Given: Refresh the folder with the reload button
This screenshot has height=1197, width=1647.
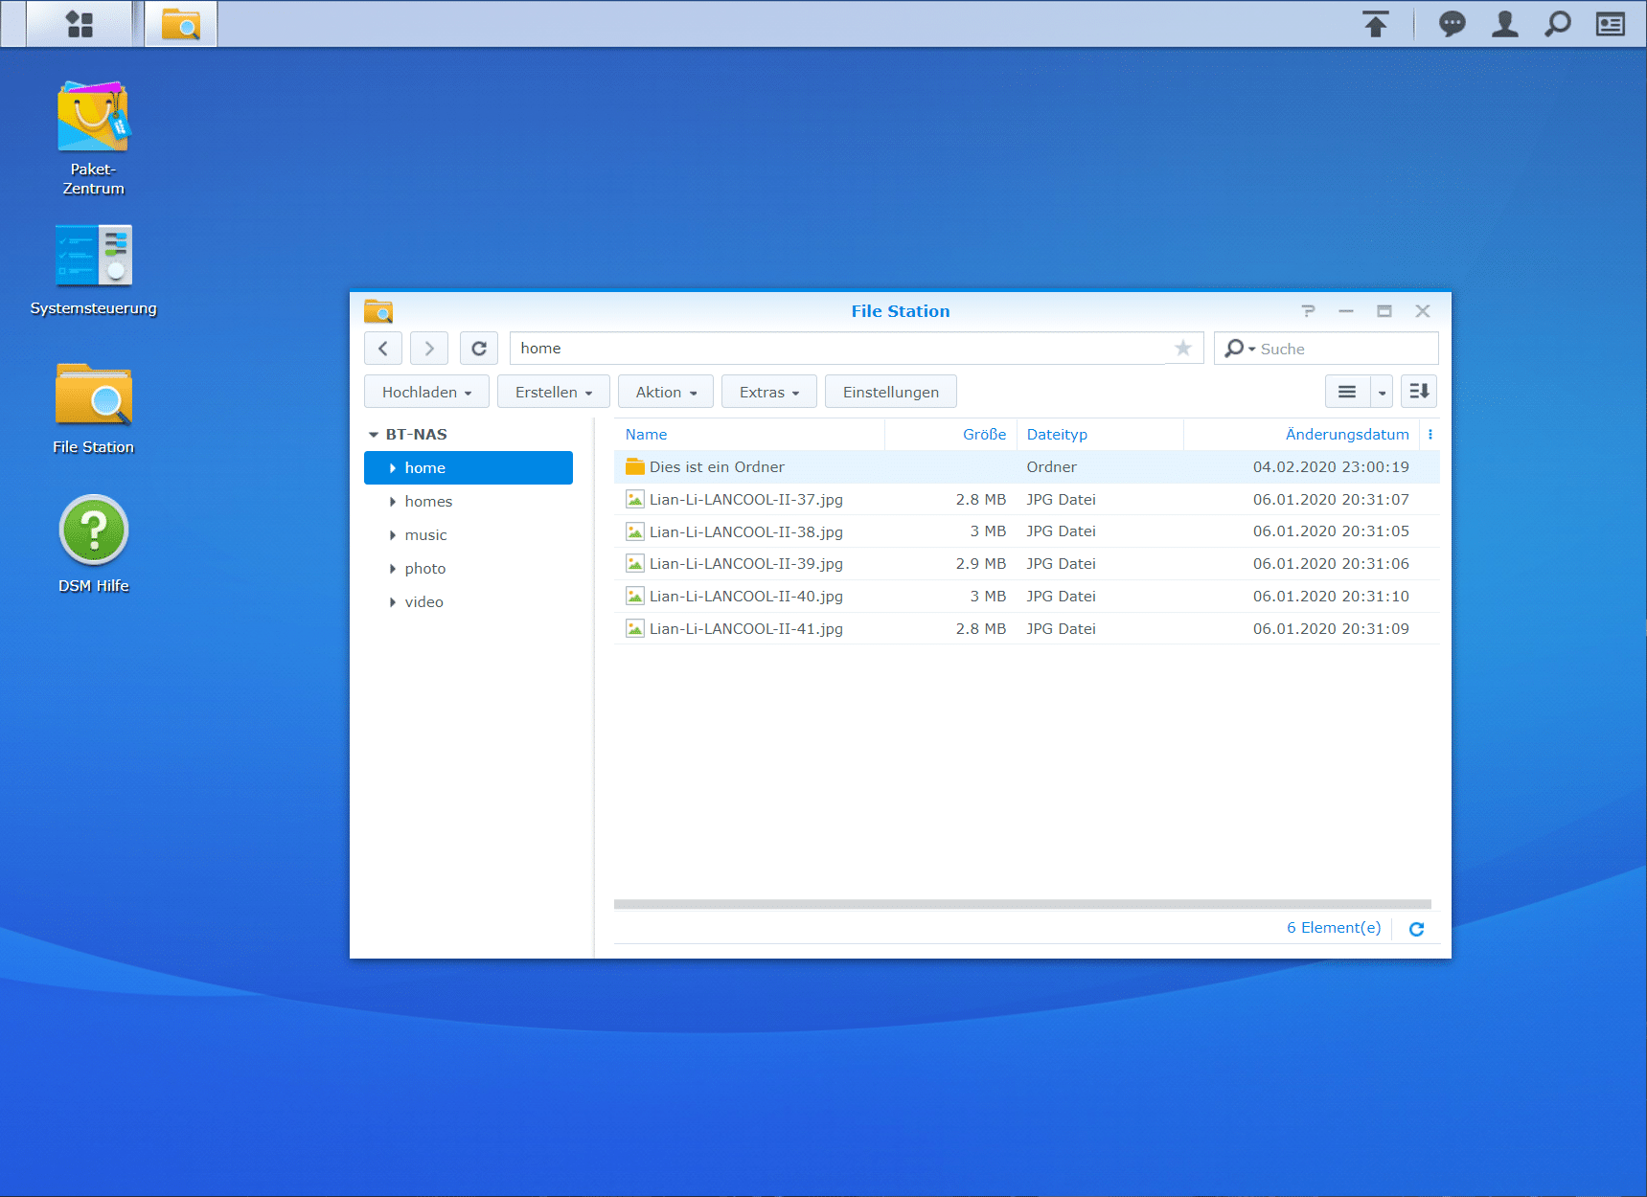Looking at the screenshot, I should [x=478, y=349].
